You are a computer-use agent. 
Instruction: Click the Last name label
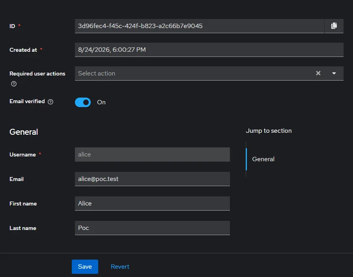pos(23,228)
